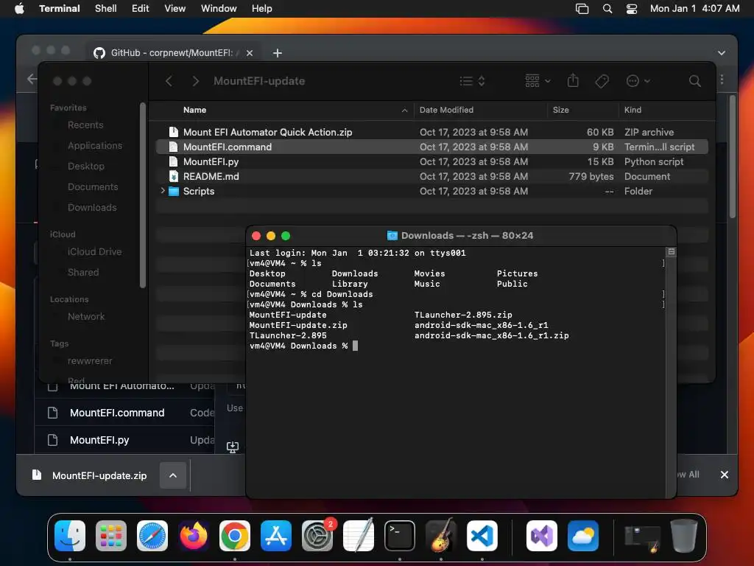
Task: Click the Stage Manager icon in the menu bar
Action: click(x=582, y=9)
